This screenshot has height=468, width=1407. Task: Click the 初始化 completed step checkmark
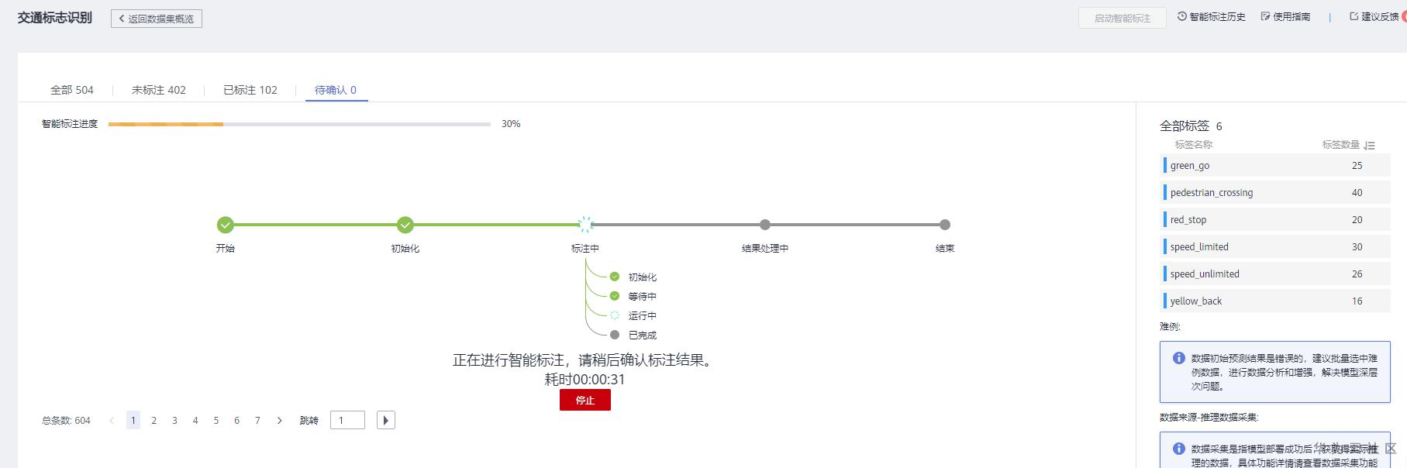click(x=405, y=225)
